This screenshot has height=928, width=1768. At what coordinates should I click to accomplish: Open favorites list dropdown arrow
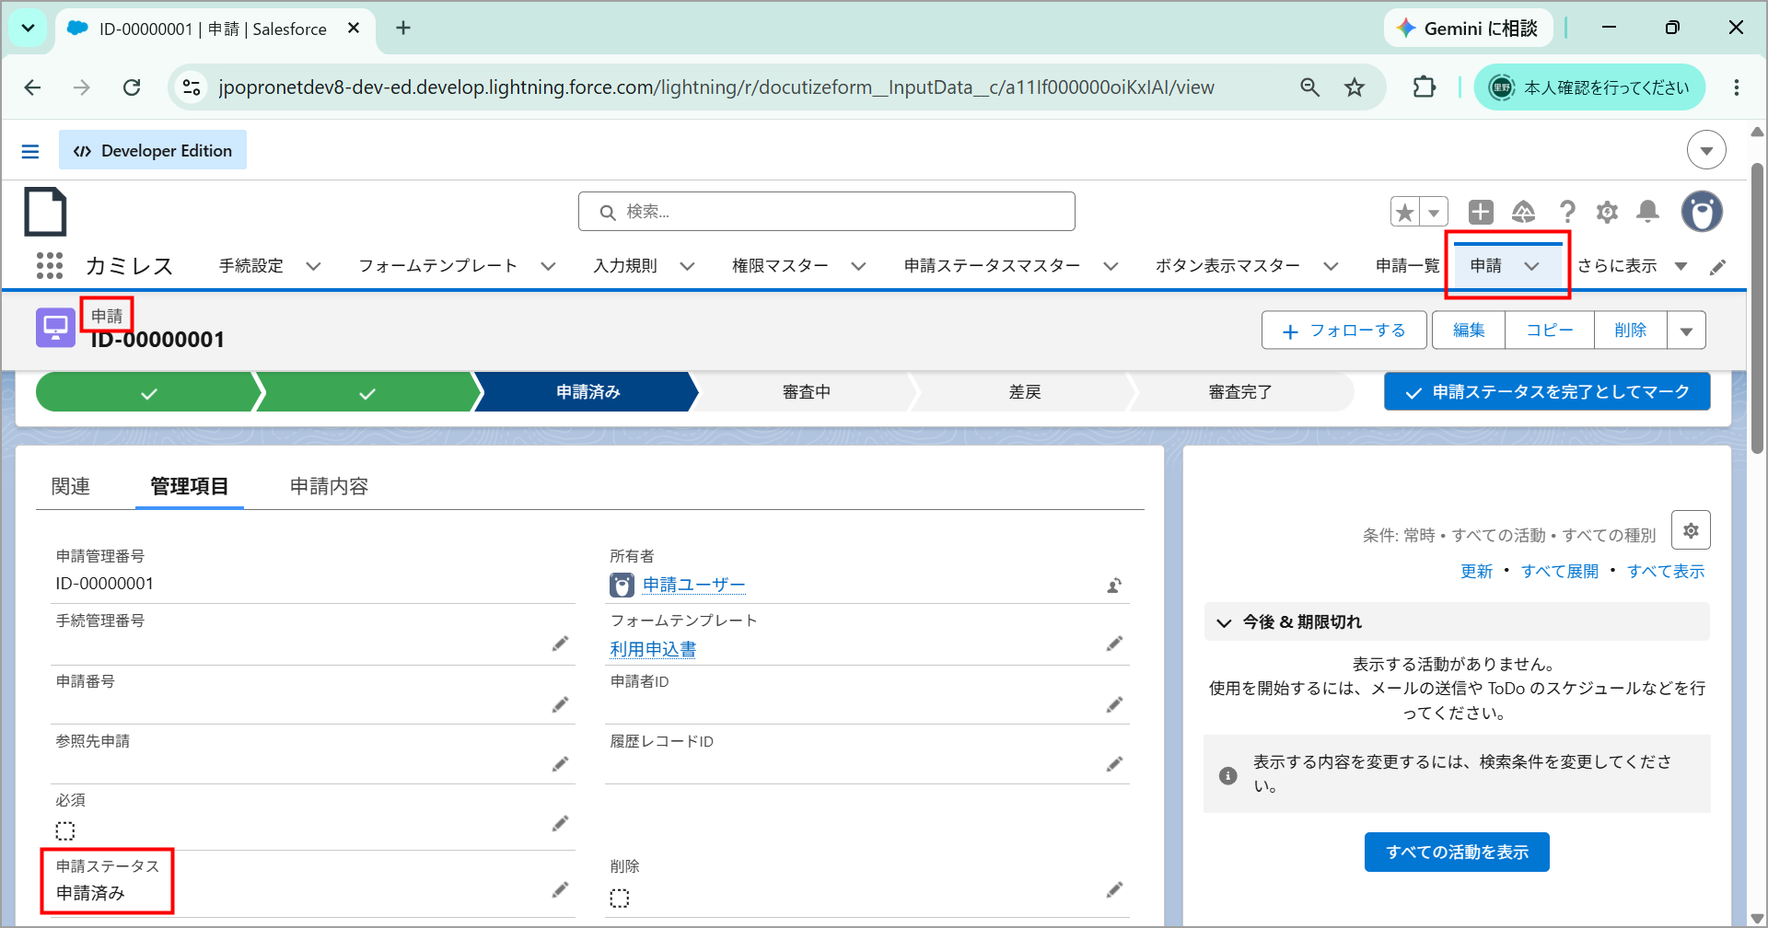[1434, 212]
